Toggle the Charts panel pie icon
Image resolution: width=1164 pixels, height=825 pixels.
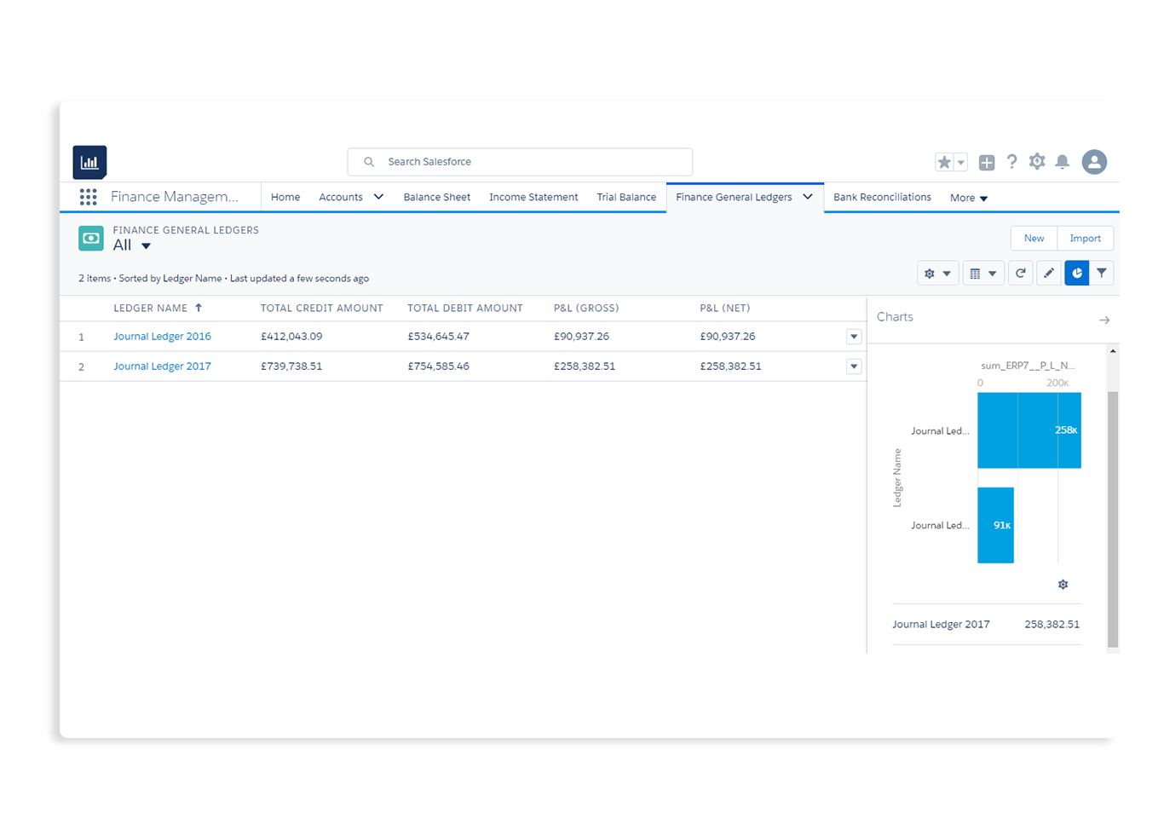click(x=1077, y=274)
